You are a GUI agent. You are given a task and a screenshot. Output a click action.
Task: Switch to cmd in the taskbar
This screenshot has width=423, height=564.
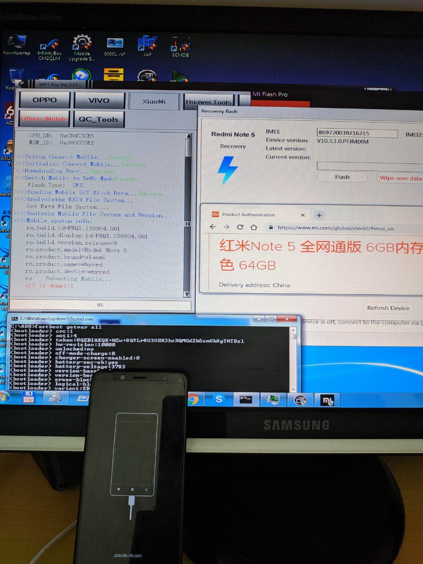(246, 400)
